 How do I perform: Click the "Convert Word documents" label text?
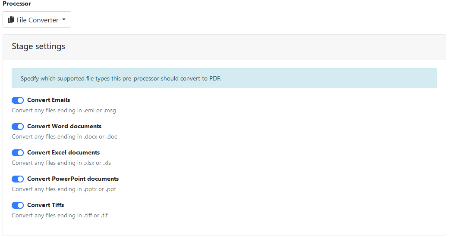pos(64,127)
